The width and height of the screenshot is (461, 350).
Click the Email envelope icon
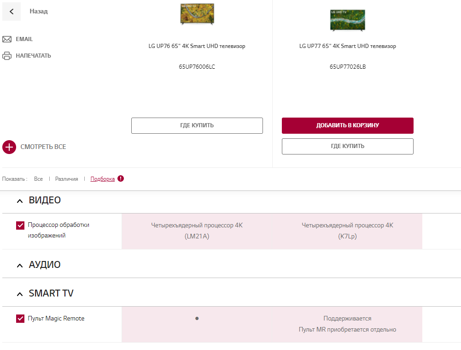click(7, 39)
